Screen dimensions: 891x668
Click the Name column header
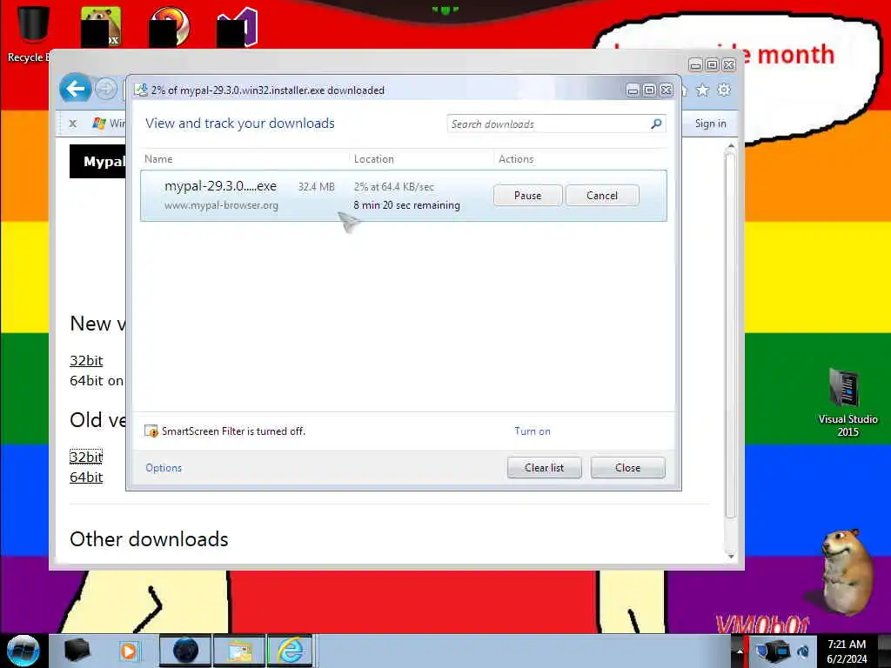pos(158,159)
